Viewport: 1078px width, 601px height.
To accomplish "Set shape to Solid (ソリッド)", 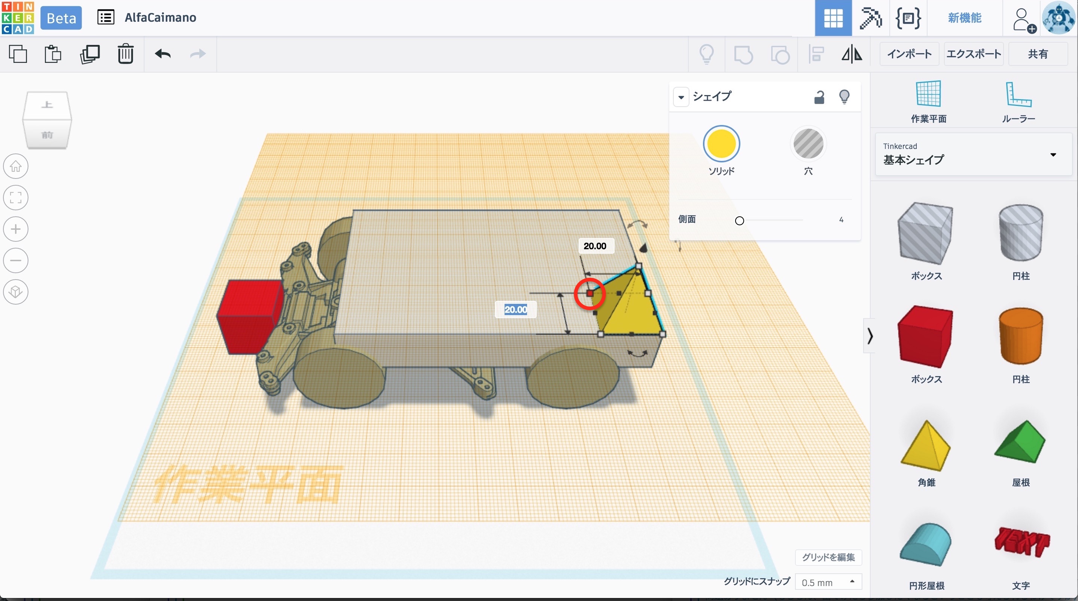I will pyautogui.click(x=721, y=144).
